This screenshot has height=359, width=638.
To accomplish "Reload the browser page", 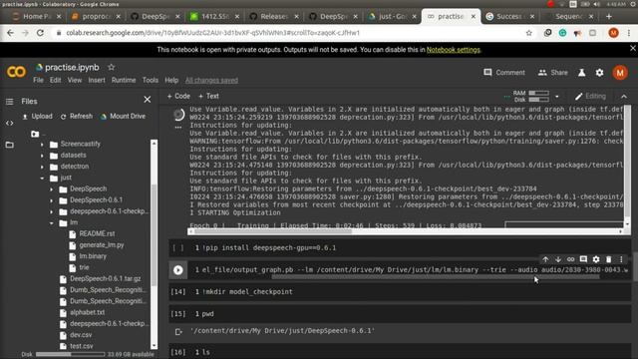I will pos(40,33).
